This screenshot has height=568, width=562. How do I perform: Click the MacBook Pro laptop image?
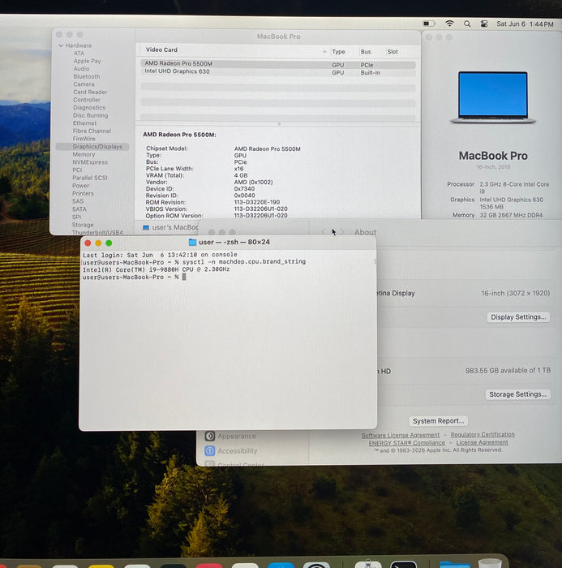[493, 97]
